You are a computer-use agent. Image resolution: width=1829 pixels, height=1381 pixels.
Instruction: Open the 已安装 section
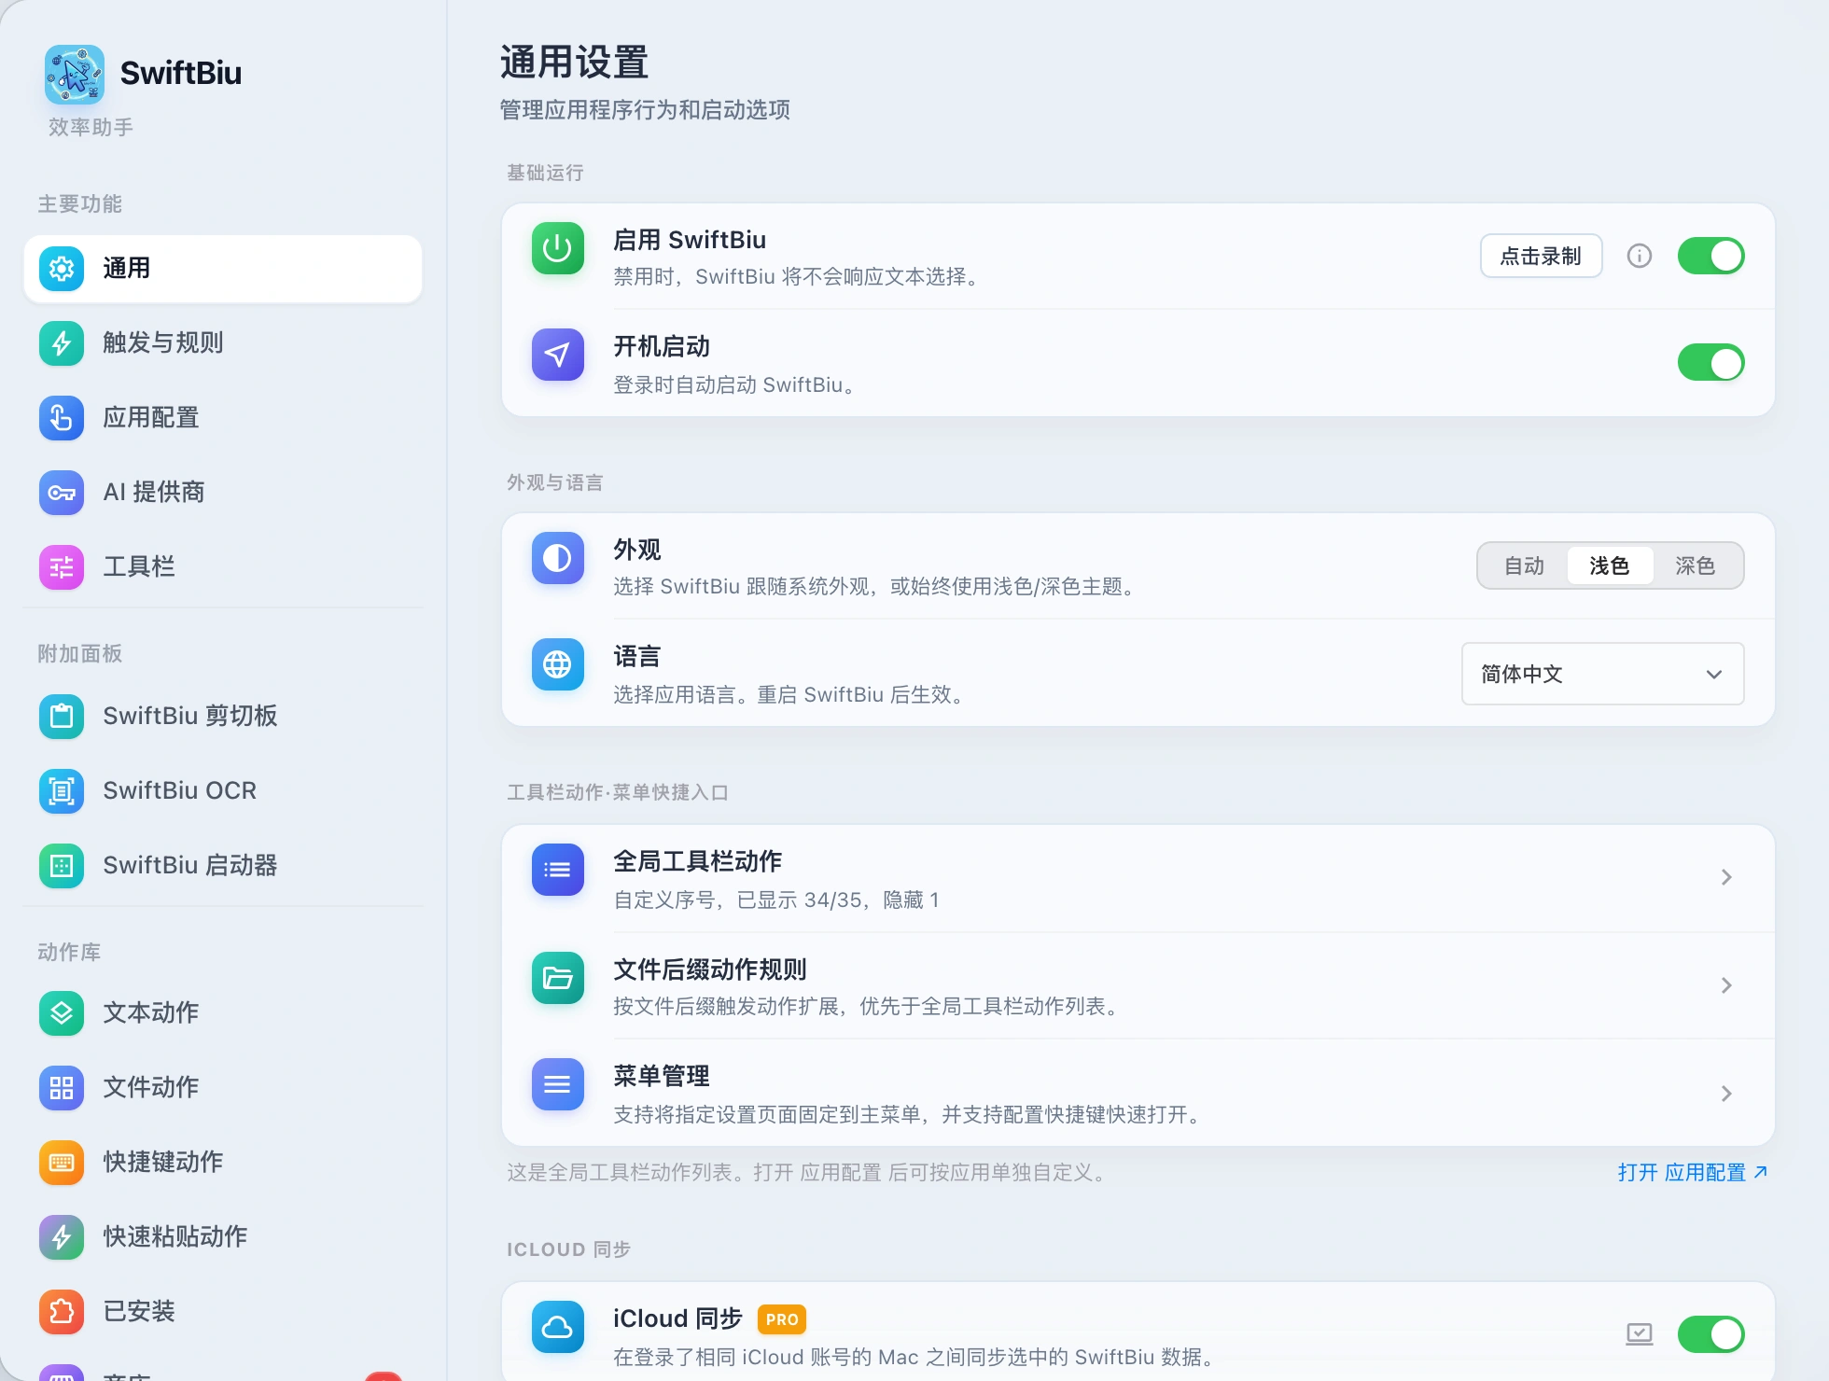[x=223, y=1312]
